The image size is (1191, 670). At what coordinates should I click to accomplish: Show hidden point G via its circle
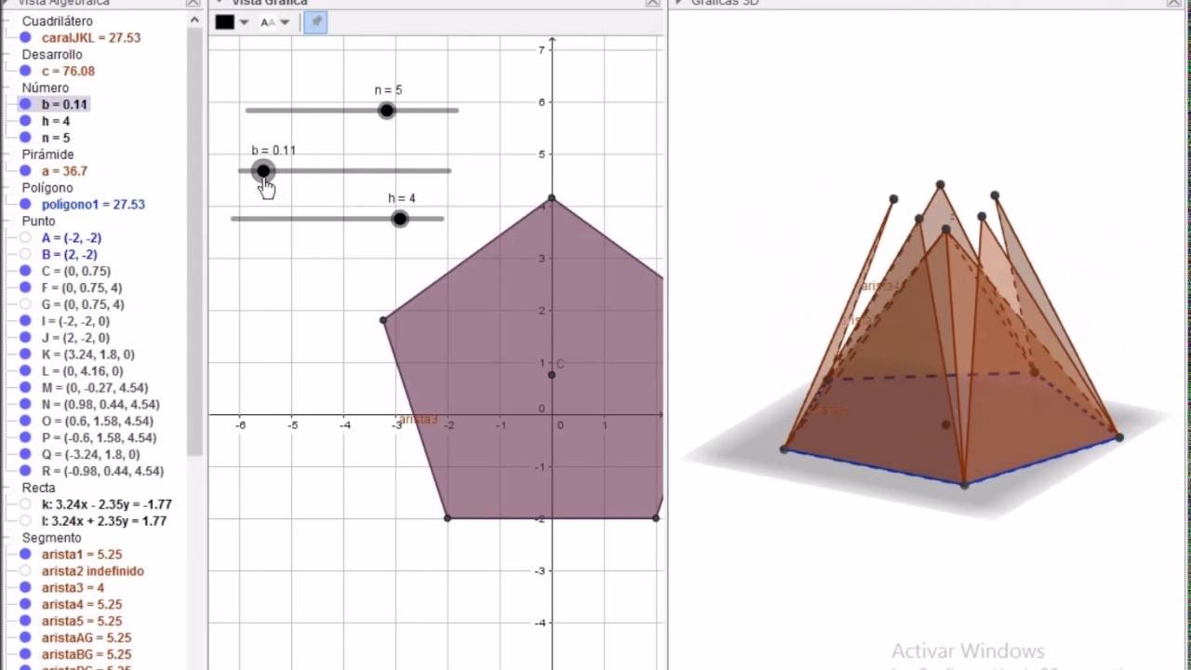click(26, 305)
